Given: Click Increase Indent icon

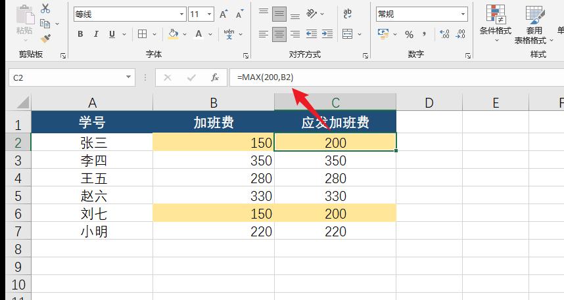Looking at the screenshot, I should point(327,34).
